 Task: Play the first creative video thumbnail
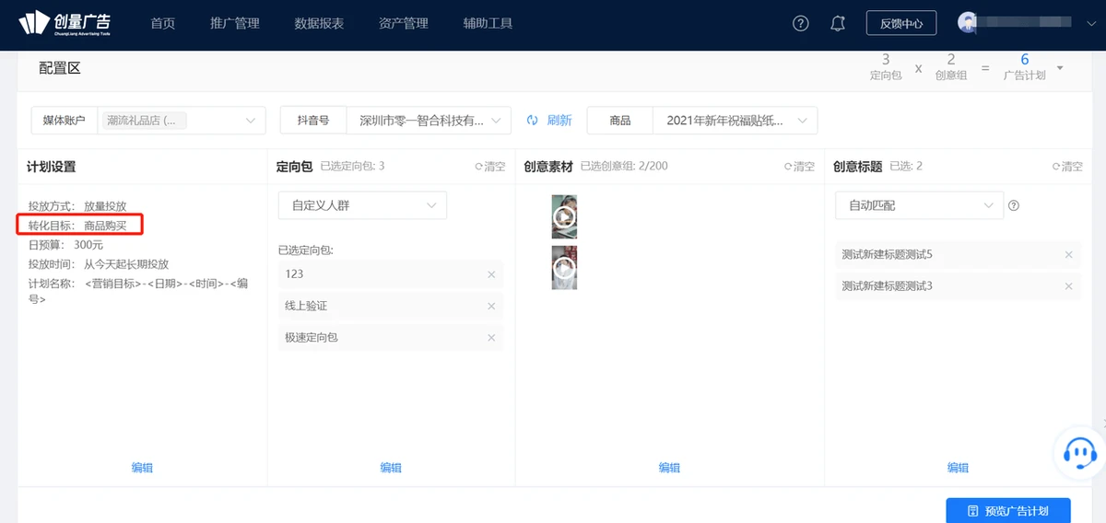564,217
